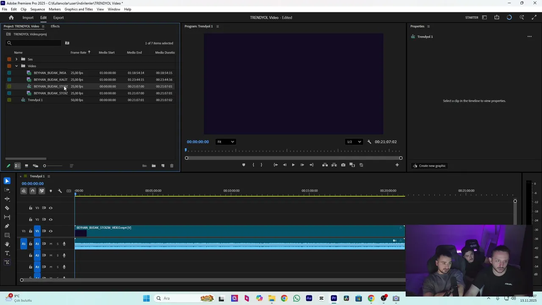542x305 pixels.
Task: Open Program monitor settings wrench
Action: [369, 142]
